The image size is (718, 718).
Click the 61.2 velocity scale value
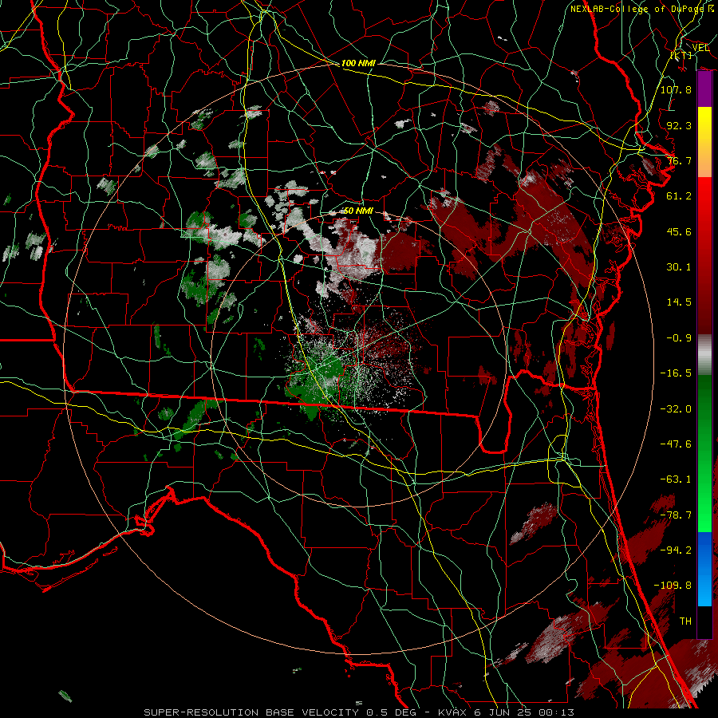[x=679, y=196]
